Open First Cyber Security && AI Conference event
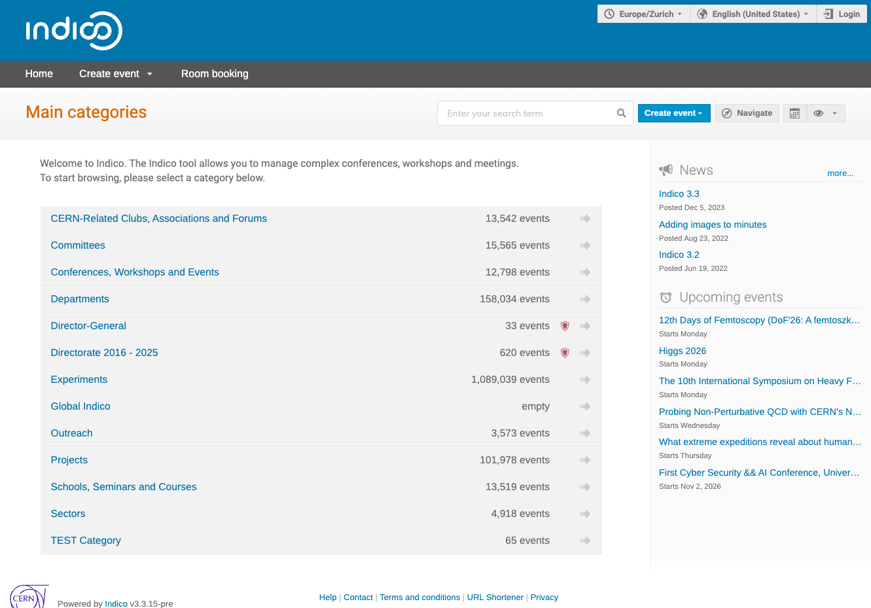Viewport: 871px width, 608px height. (759, 473)
